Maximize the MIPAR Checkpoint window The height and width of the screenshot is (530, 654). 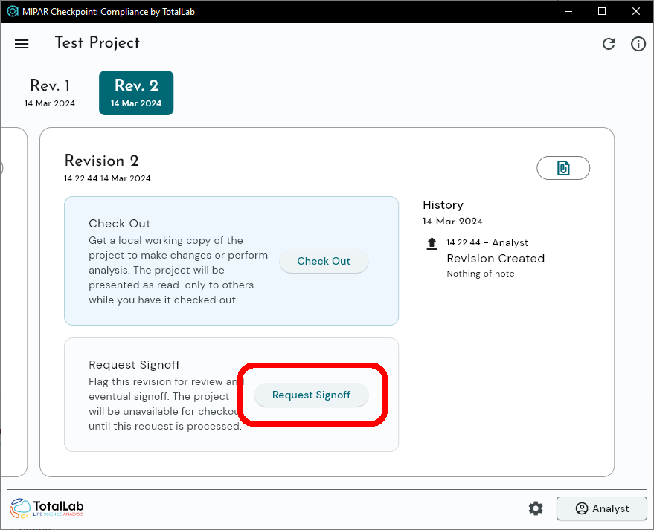602,11
